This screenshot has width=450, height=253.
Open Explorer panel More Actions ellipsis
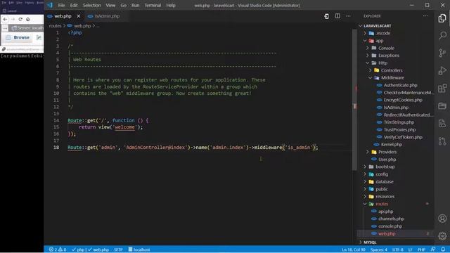pos(425,16)
